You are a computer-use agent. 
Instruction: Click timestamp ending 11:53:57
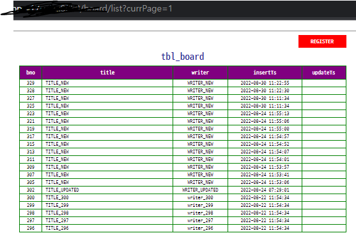click(265, 167)
